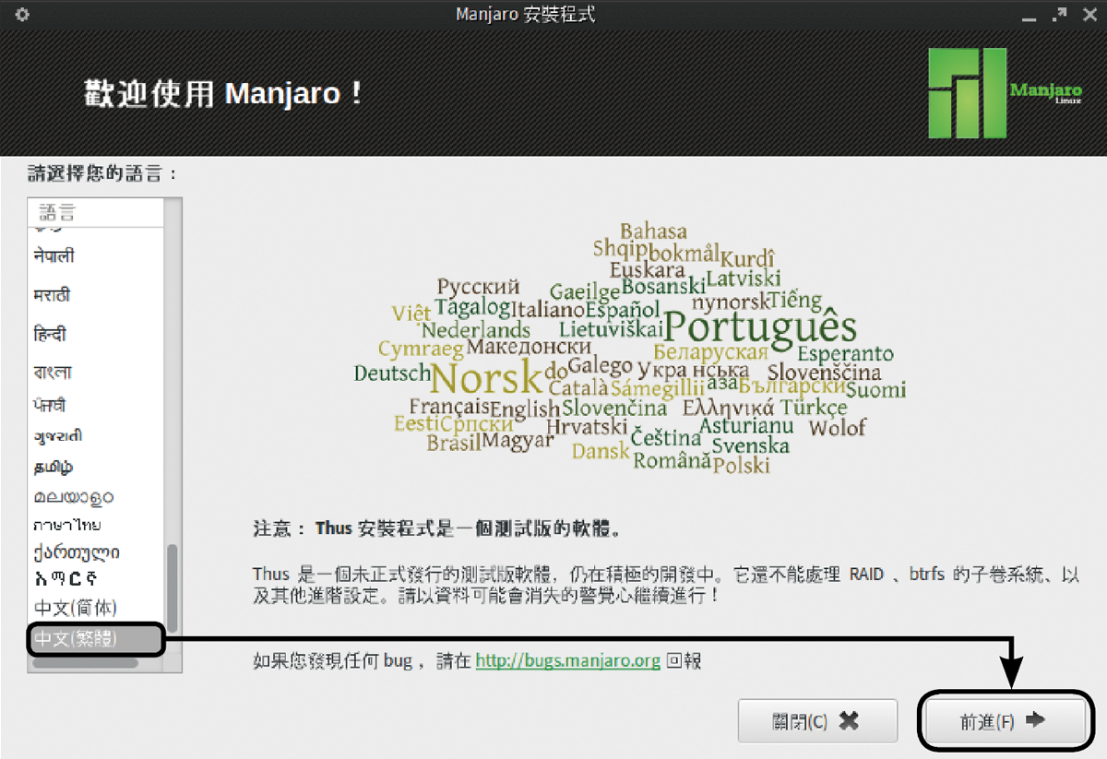Viewport: 1107px width, 759px height.
Task: Select தமிழ் in the language list
Action: 96,467
